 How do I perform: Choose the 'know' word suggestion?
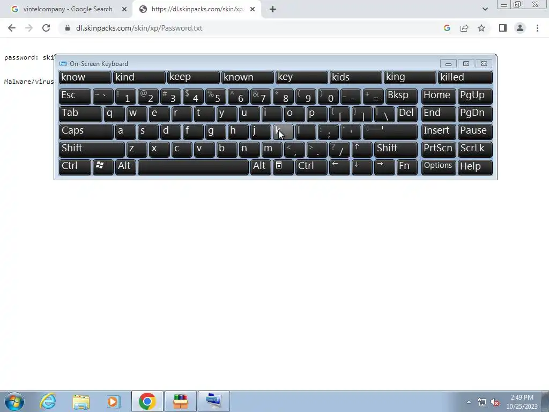coord(85,77)
